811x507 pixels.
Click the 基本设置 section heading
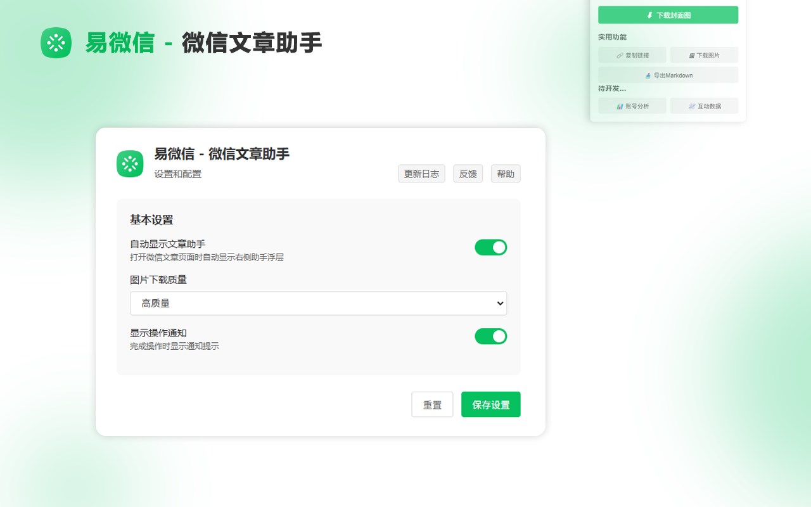(151, 220)
